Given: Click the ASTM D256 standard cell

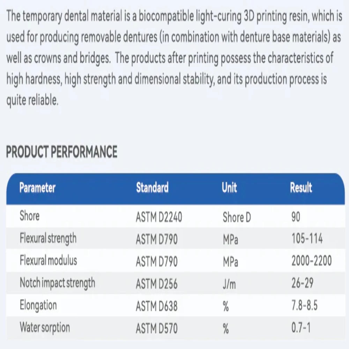Looking at the screenshot, I should pos(156,284).
